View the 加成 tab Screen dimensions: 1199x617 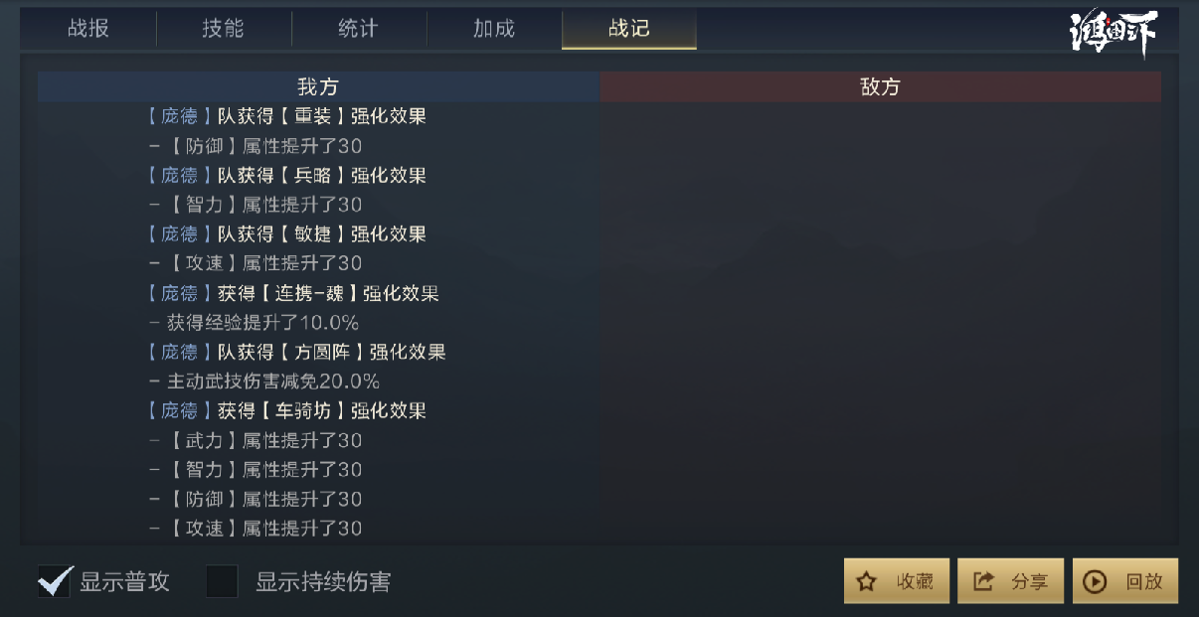tap(494, 29)
